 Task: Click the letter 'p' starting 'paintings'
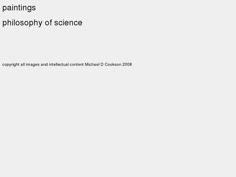(4, 8)
